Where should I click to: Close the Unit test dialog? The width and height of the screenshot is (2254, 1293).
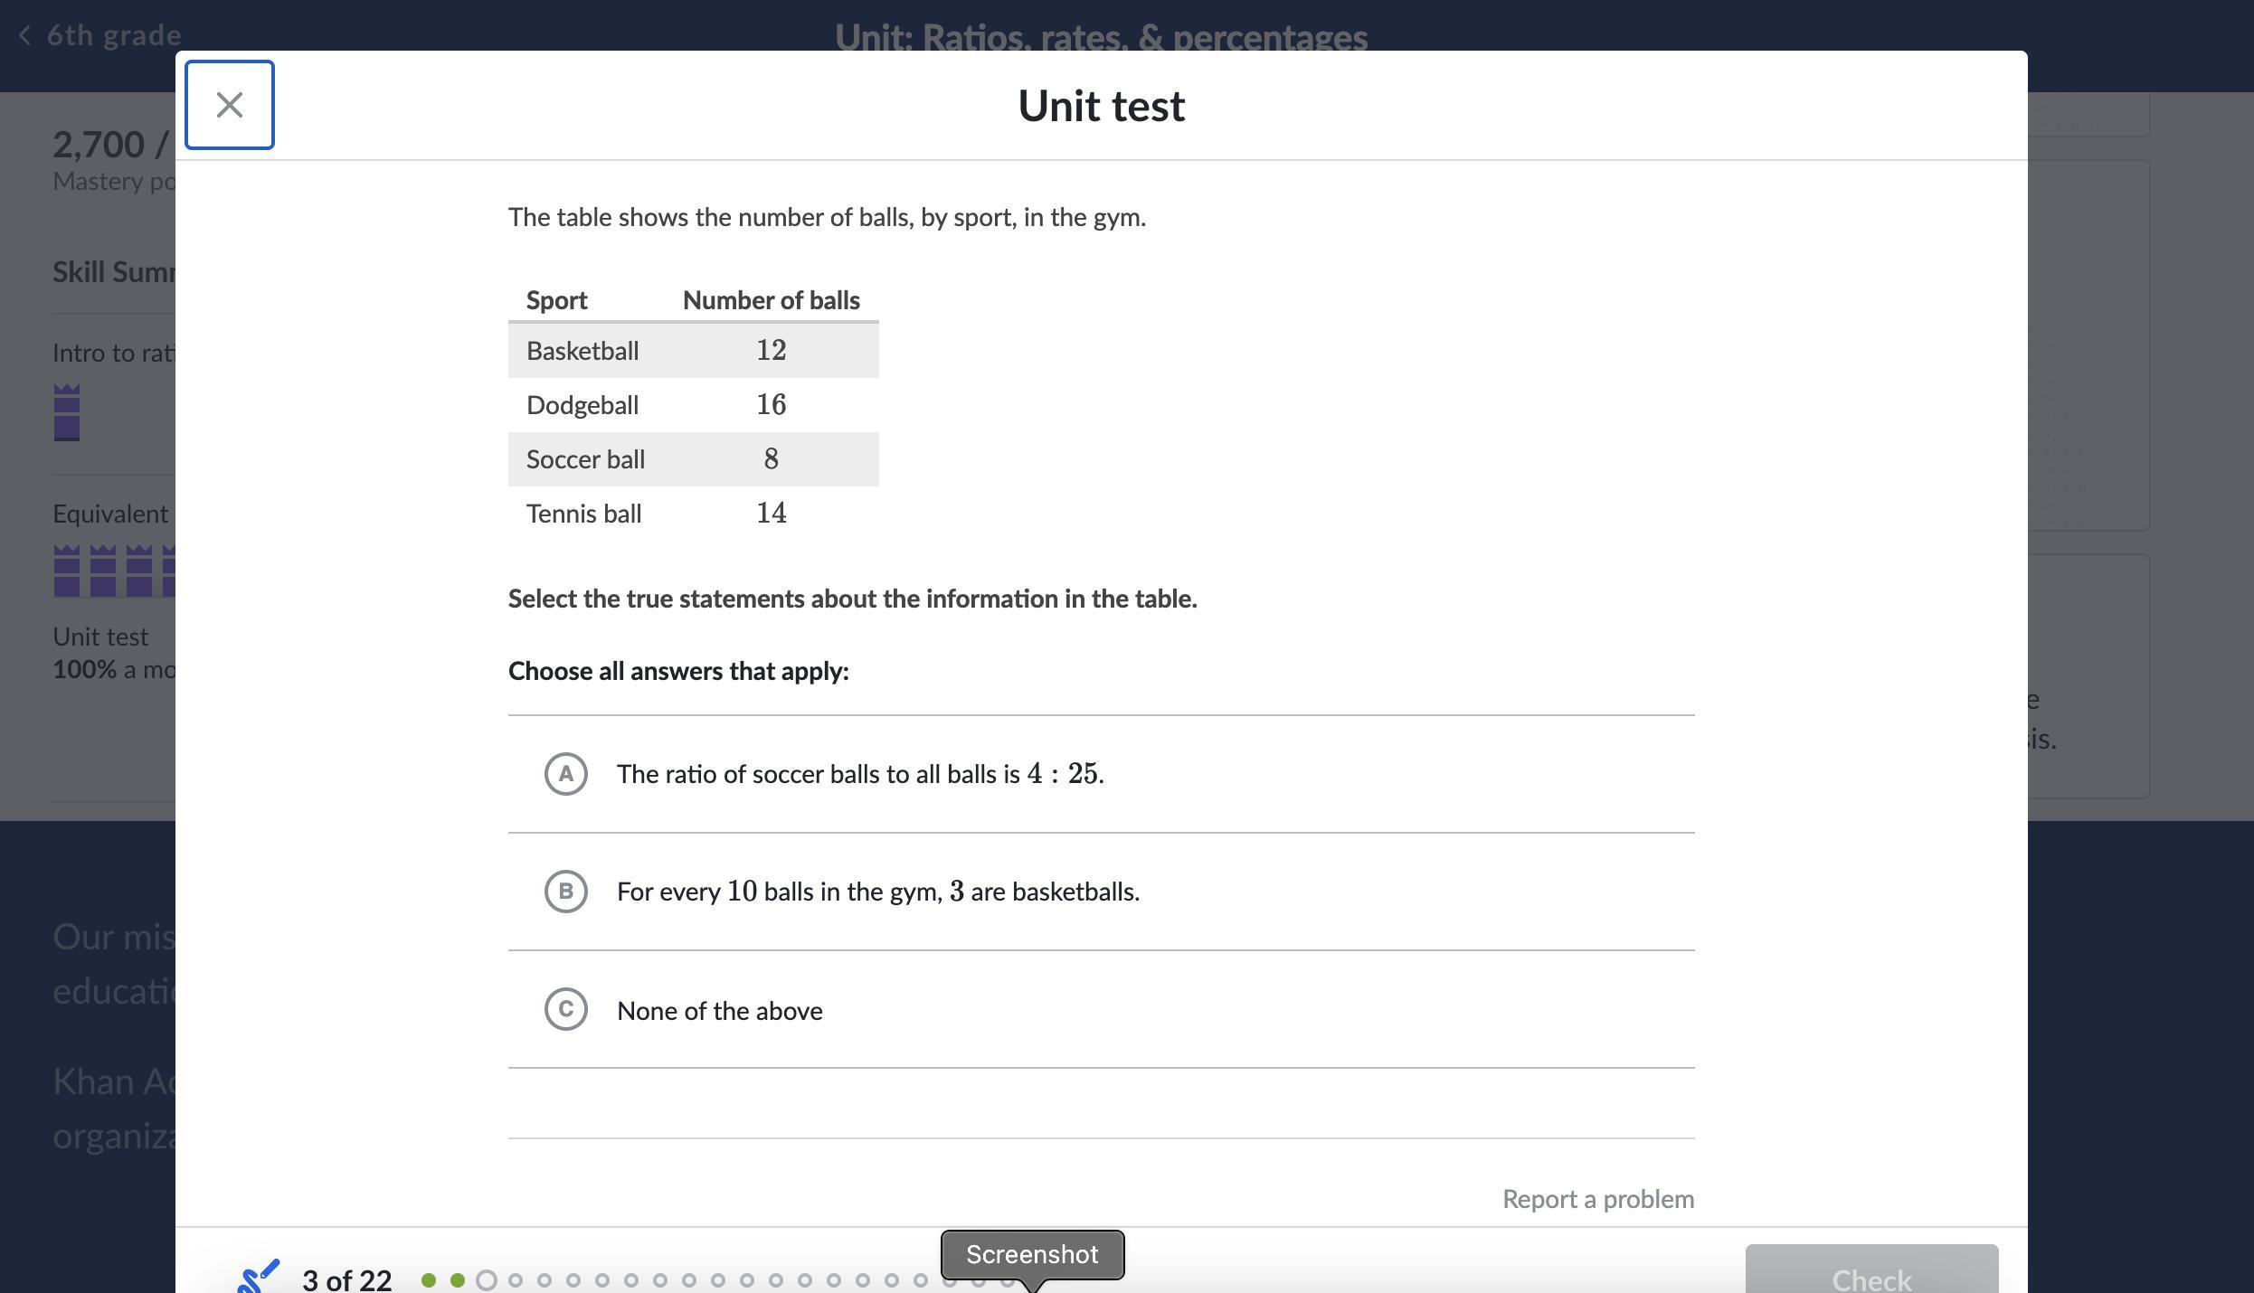[x=229, y=105]
